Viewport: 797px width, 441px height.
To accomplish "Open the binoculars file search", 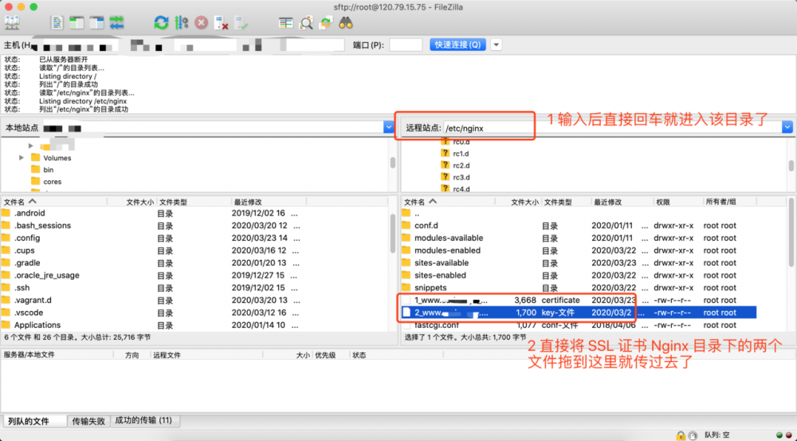I will (x=346, y=23).
